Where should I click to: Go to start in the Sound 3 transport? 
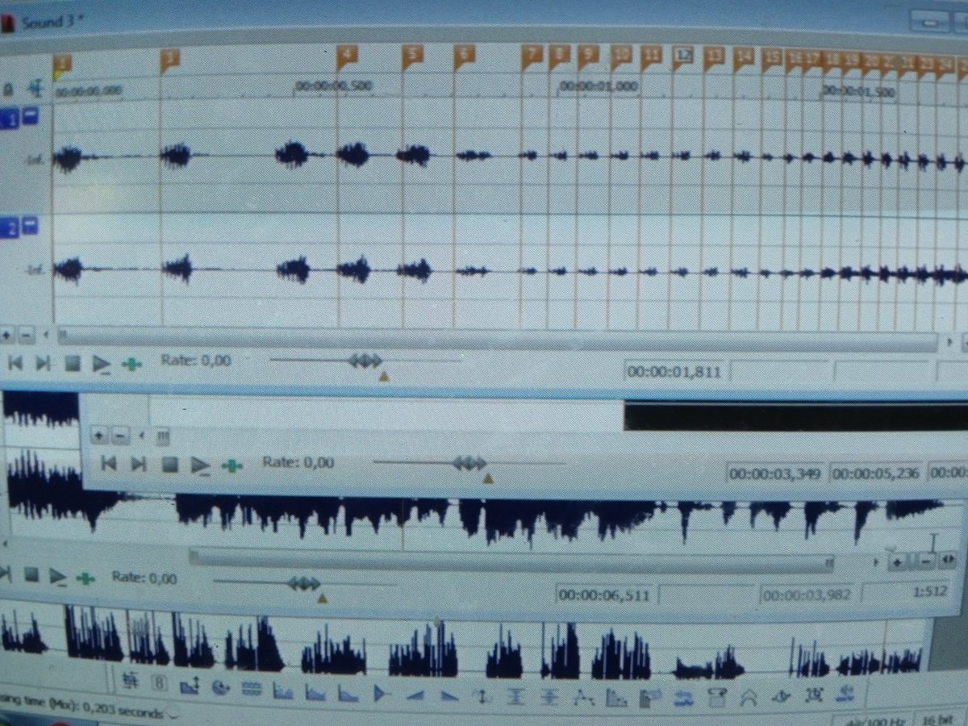15,363
